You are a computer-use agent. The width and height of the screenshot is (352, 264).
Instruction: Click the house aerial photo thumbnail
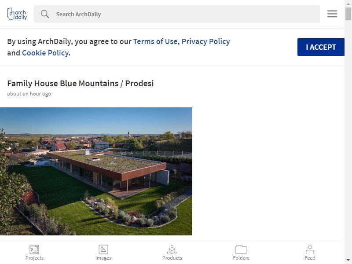coord(96,171)
